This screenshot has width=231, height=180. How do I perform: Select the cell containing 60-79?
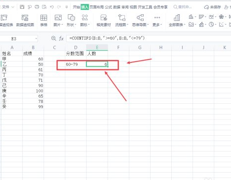76,64
